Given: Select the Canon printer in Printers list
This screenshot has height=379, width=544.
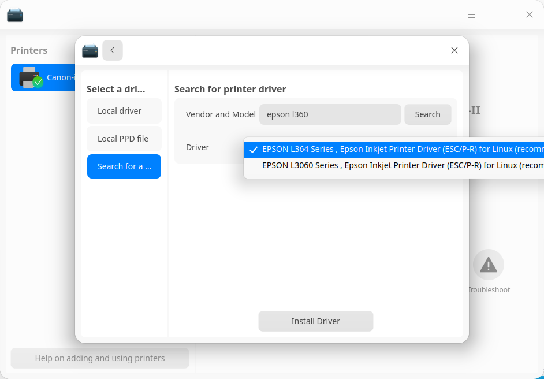Looking at the screenshot, I should point(43,77).
